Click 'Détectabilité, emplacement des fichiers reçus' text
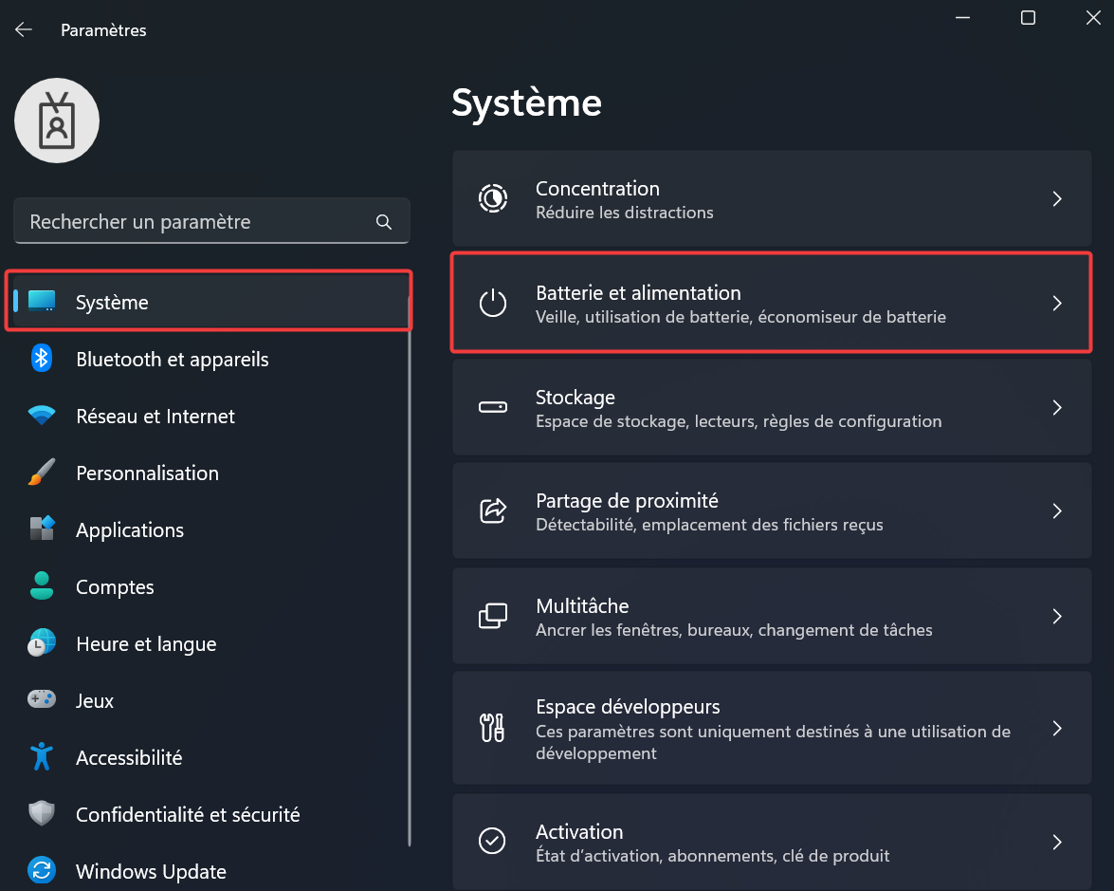This screenshot has width=1114, height=891. 709,525
